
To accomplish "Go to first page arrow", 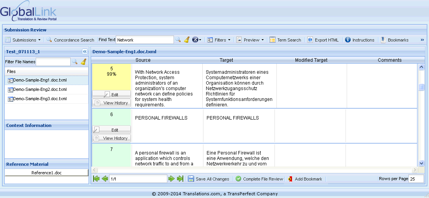I will (96, 179).
